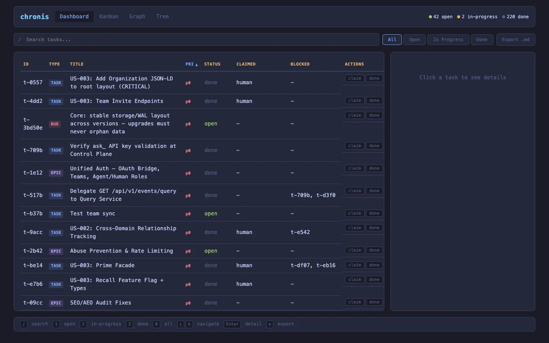Export tasks as .md
Viewport: 549px width, 343px height.
pos(515,40)
